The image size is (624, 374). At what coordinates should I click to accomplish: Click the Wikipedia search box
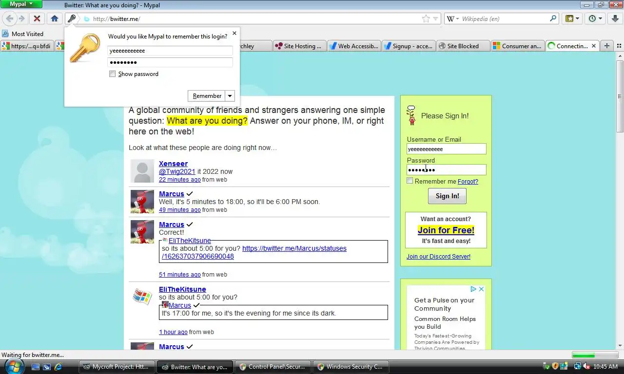click(x=502, y=19)
